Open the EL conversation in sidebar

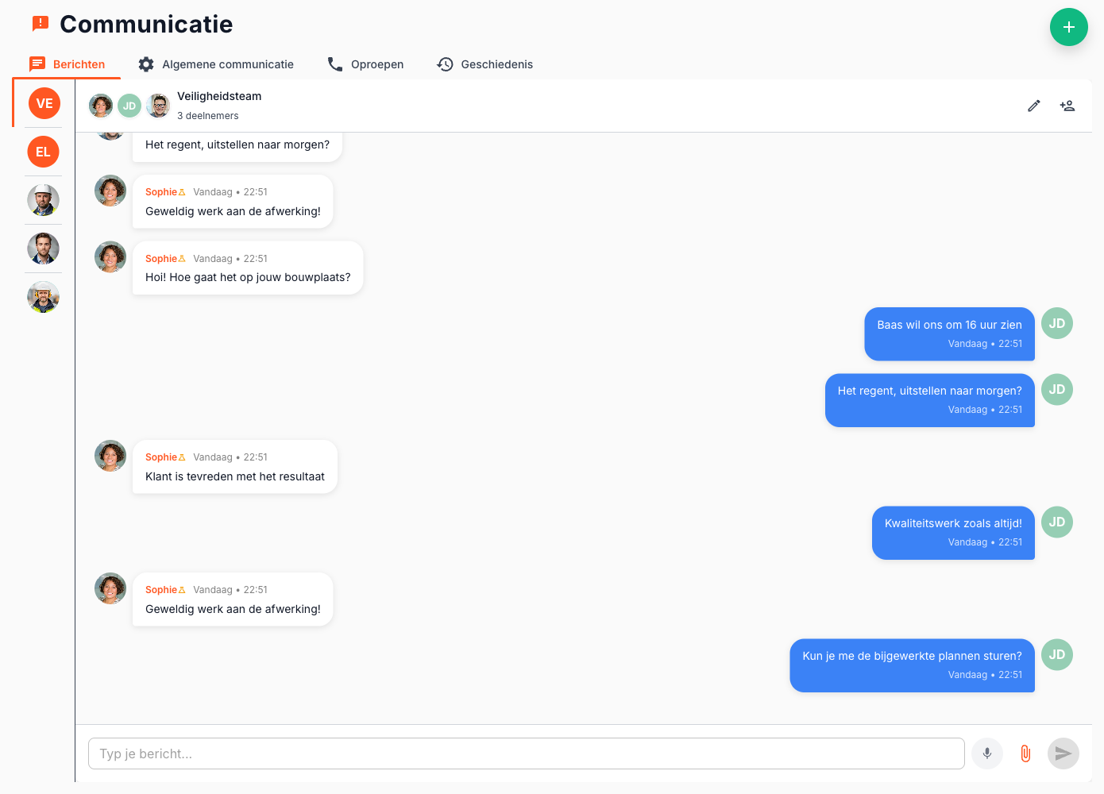tap(44, 152)
